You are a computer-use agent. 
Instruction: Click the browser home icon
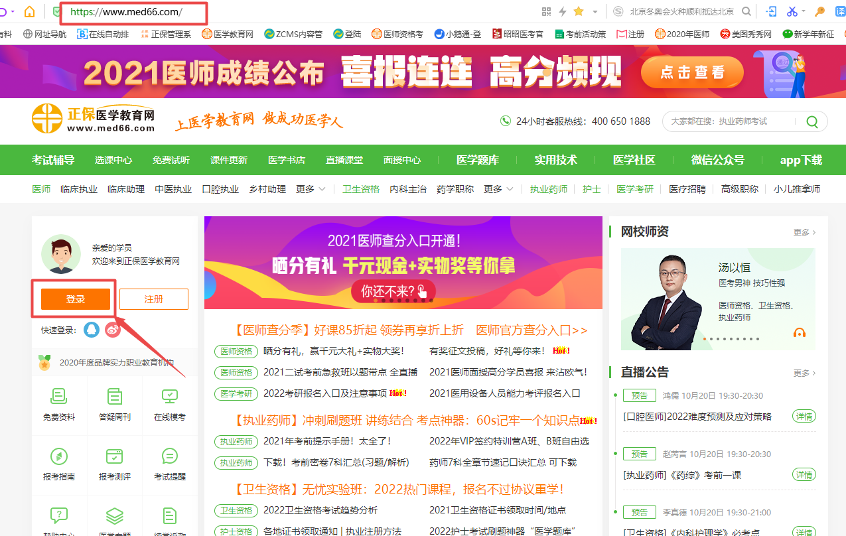pyautogui.click(x=29, y=11)
